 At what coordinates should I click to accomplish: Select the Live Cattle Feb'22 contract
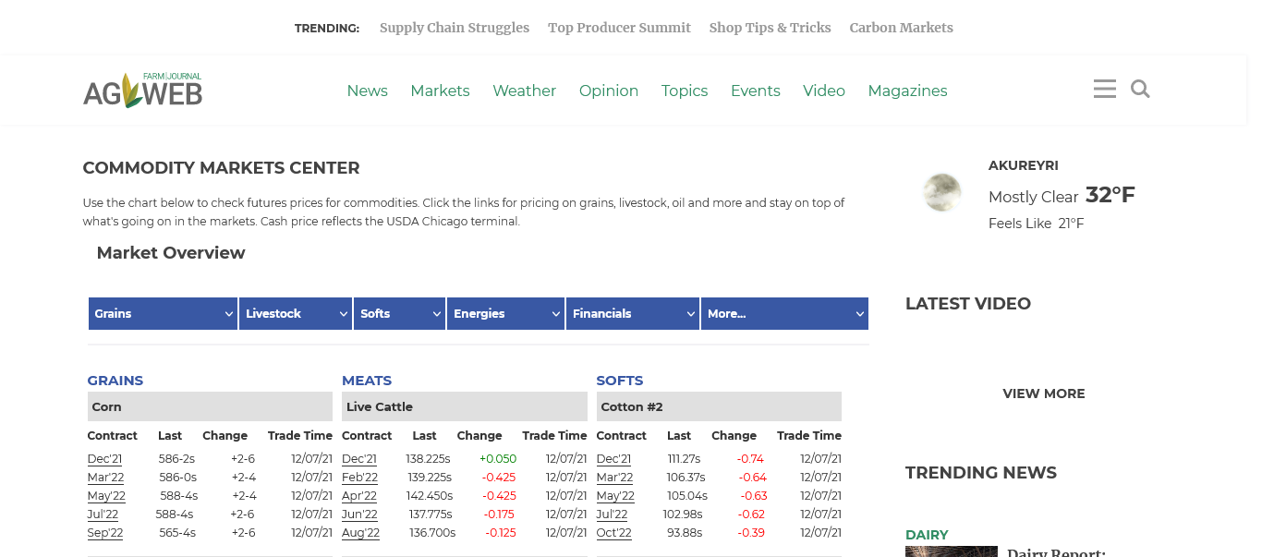point(359,478)
